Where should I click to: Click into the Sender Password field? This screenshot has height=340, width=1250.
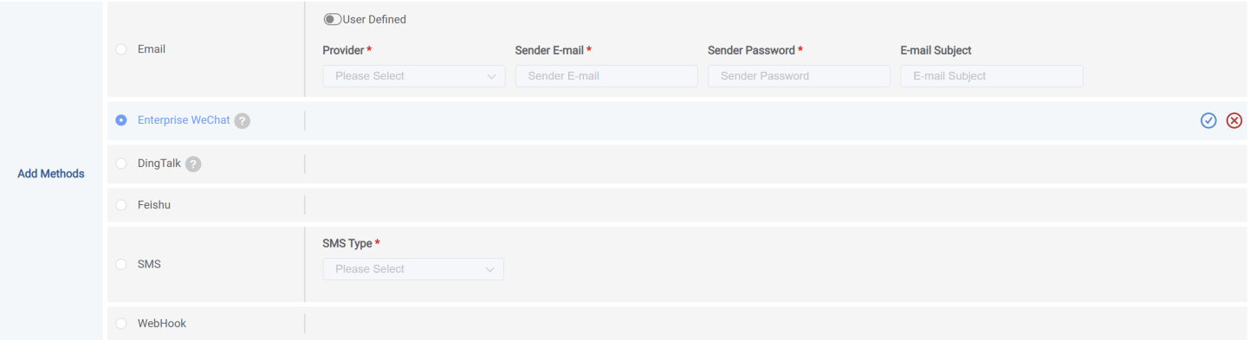[x=799, y=76]
